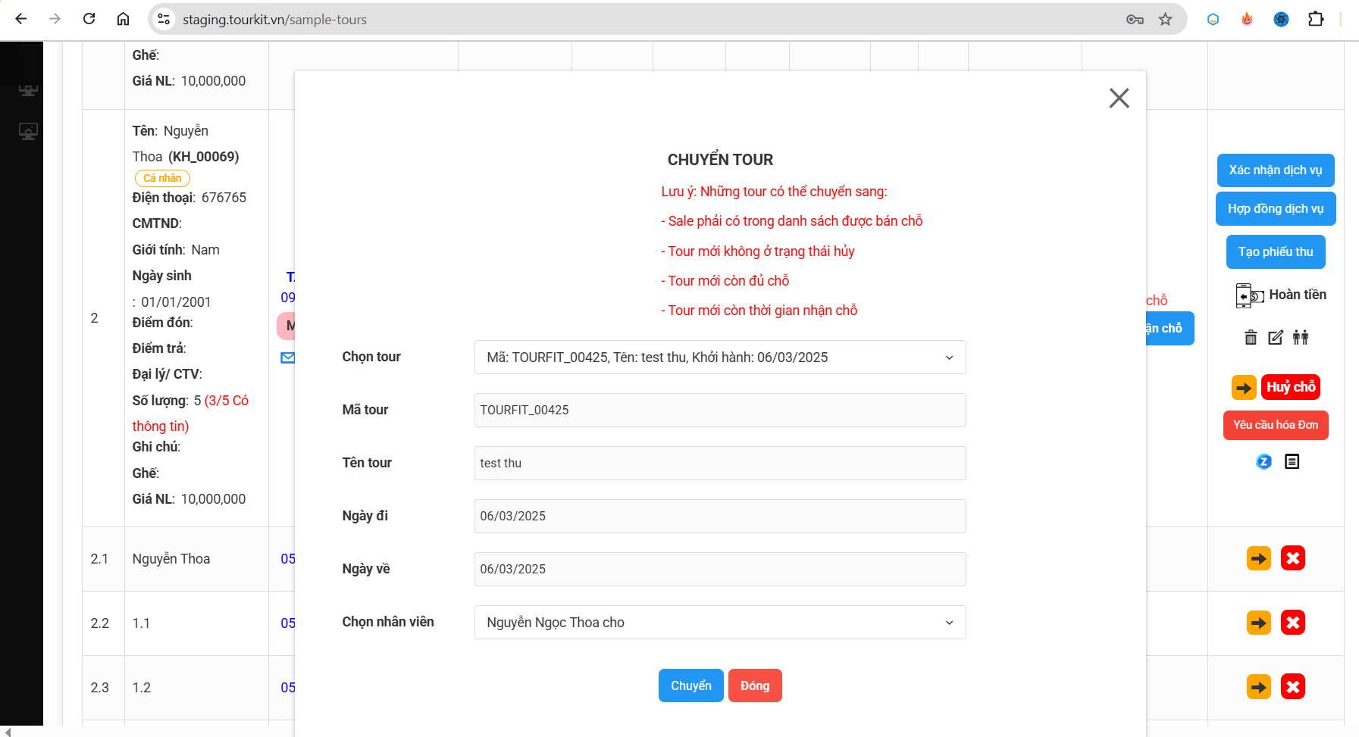This screenshot has width=1359, height=737.
Task: Close the Chuyển Tour dialog with the X
Action: tap(1119, 98)
